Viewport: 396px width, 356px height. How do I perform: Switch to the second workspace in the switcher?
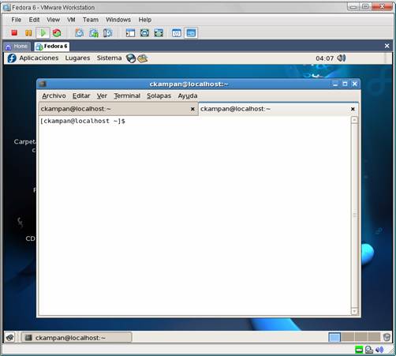[348, 337]
